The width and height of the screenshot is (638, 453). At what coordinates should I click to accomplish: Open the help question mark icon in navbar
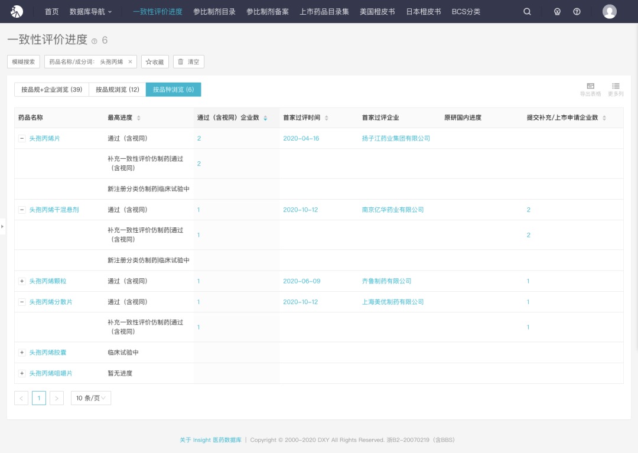pos(577,11)
